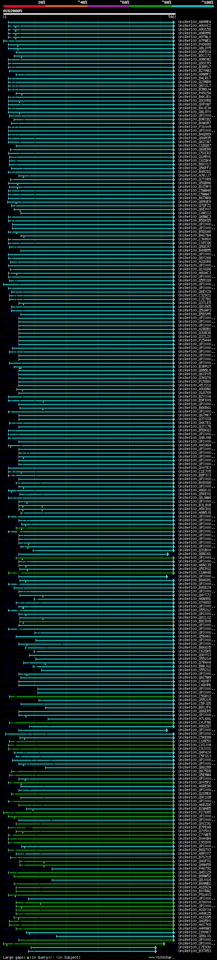Select the UniRef100_A9NYW2 label
Viewport: 217px width, 960px height.
[195, 59]
